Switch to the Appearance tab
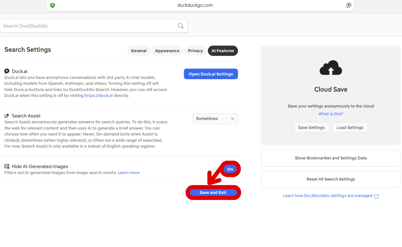The width and height of the screenshot is (402, 247). click(167, 51)
